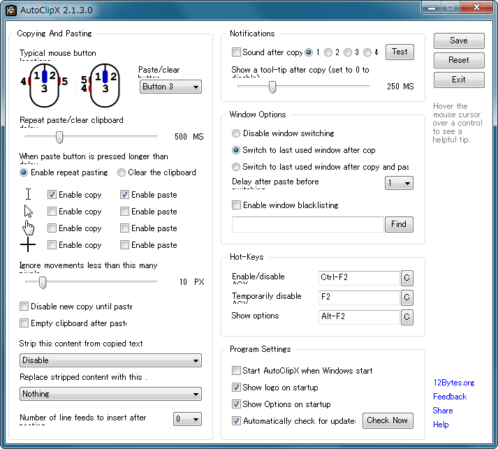Image resolution: width=498 pixels, height=449 pixels.
Task: Click Check Now for updates
Action: tap(388, 421)
